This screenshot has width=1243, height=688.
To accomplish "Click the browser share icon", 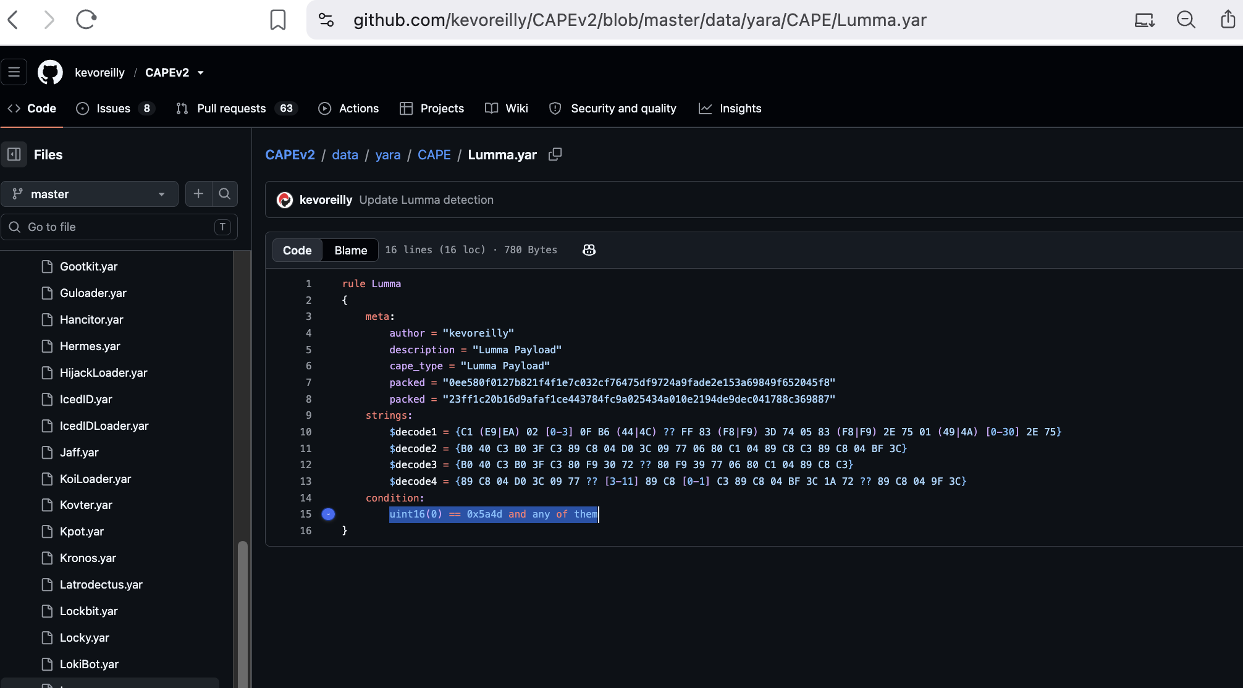I will (1228, 20).
